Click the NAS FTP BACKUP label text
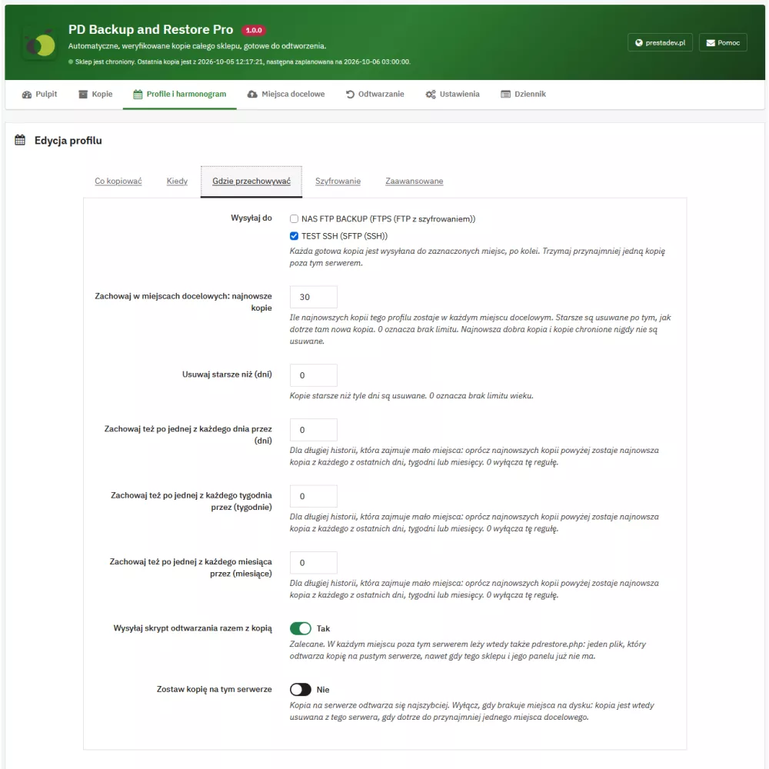The height and width of the screenshot is (769, 769). (388, 218)
